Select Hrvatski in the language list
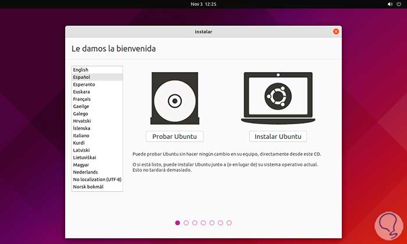 (97, 121)
